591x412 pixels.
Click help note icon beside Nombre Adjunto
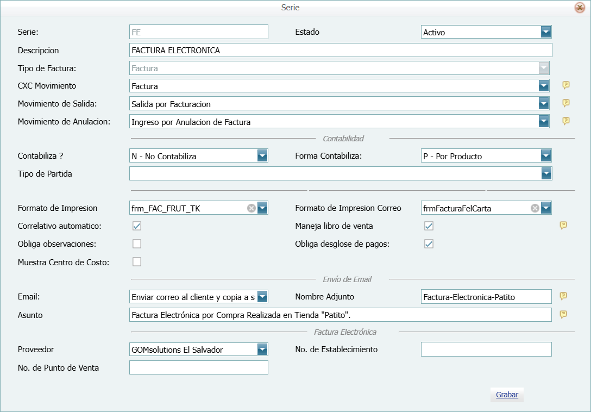(563, 296)
